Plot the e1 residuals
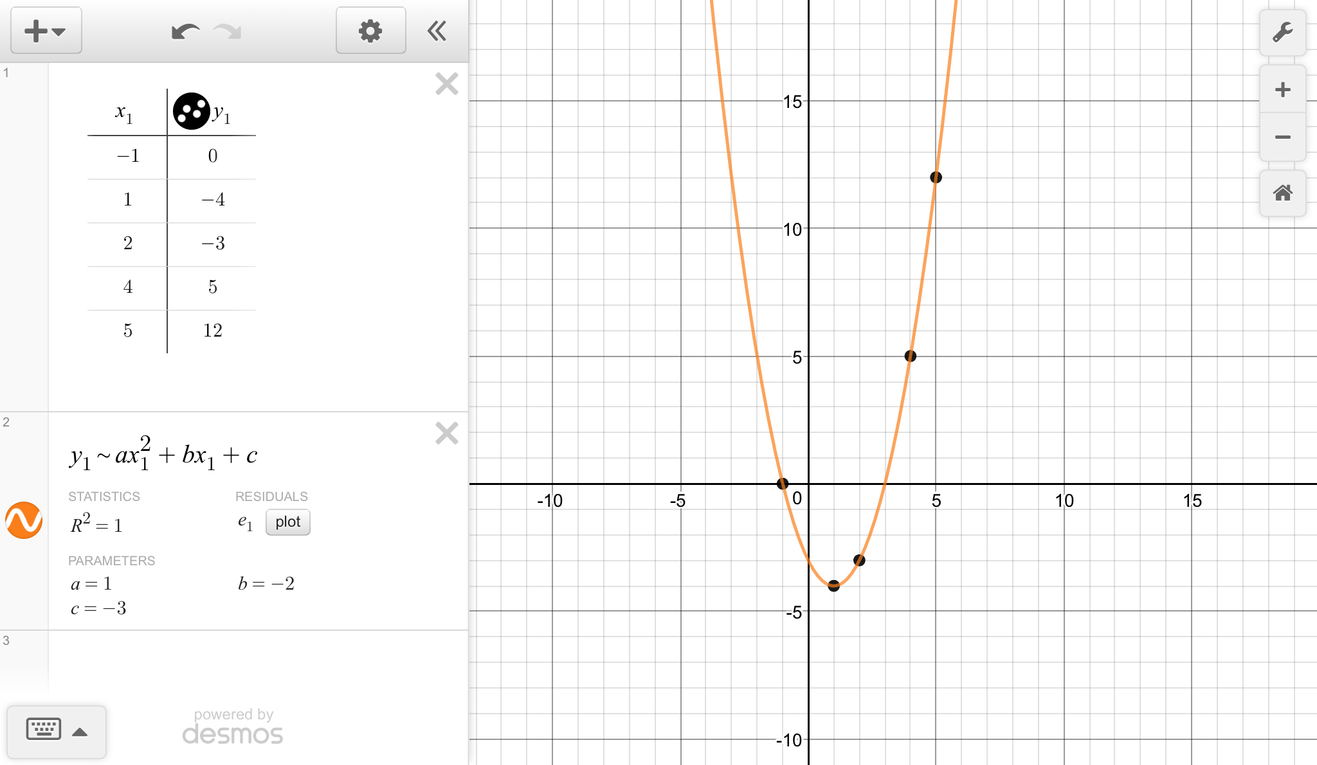 point(287,522)
